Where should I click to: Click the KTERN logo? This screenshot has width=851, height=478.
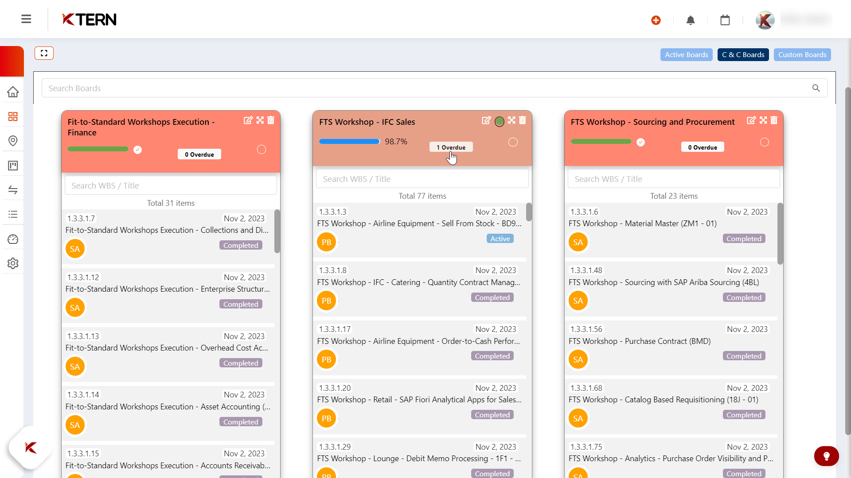[x=89, y=19]
